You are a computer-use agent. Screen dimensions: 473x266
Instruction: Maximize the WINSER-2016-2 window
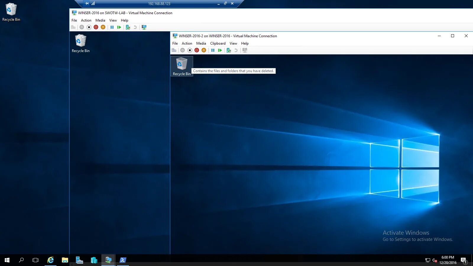[453, 36]
